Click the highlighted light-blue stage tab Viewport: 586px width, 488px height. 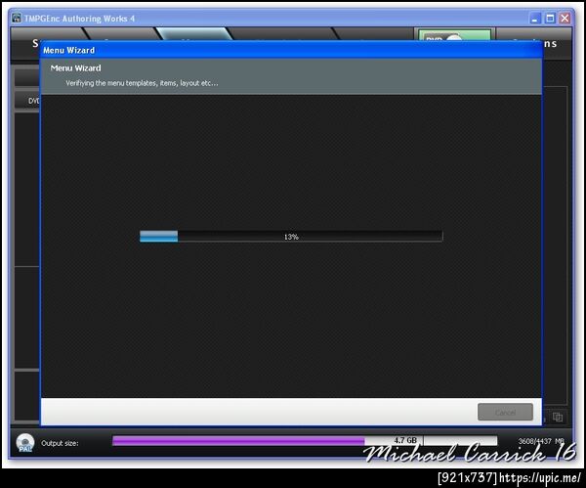click(x=194, y=33)
